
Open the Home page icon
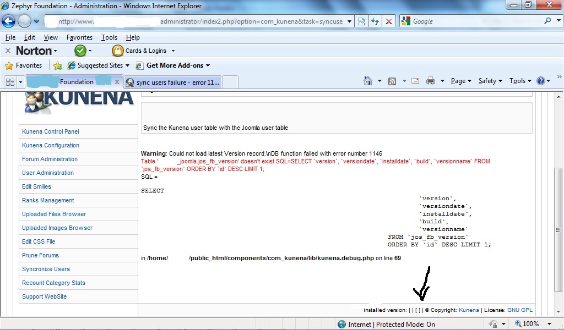tap(367, 81)
